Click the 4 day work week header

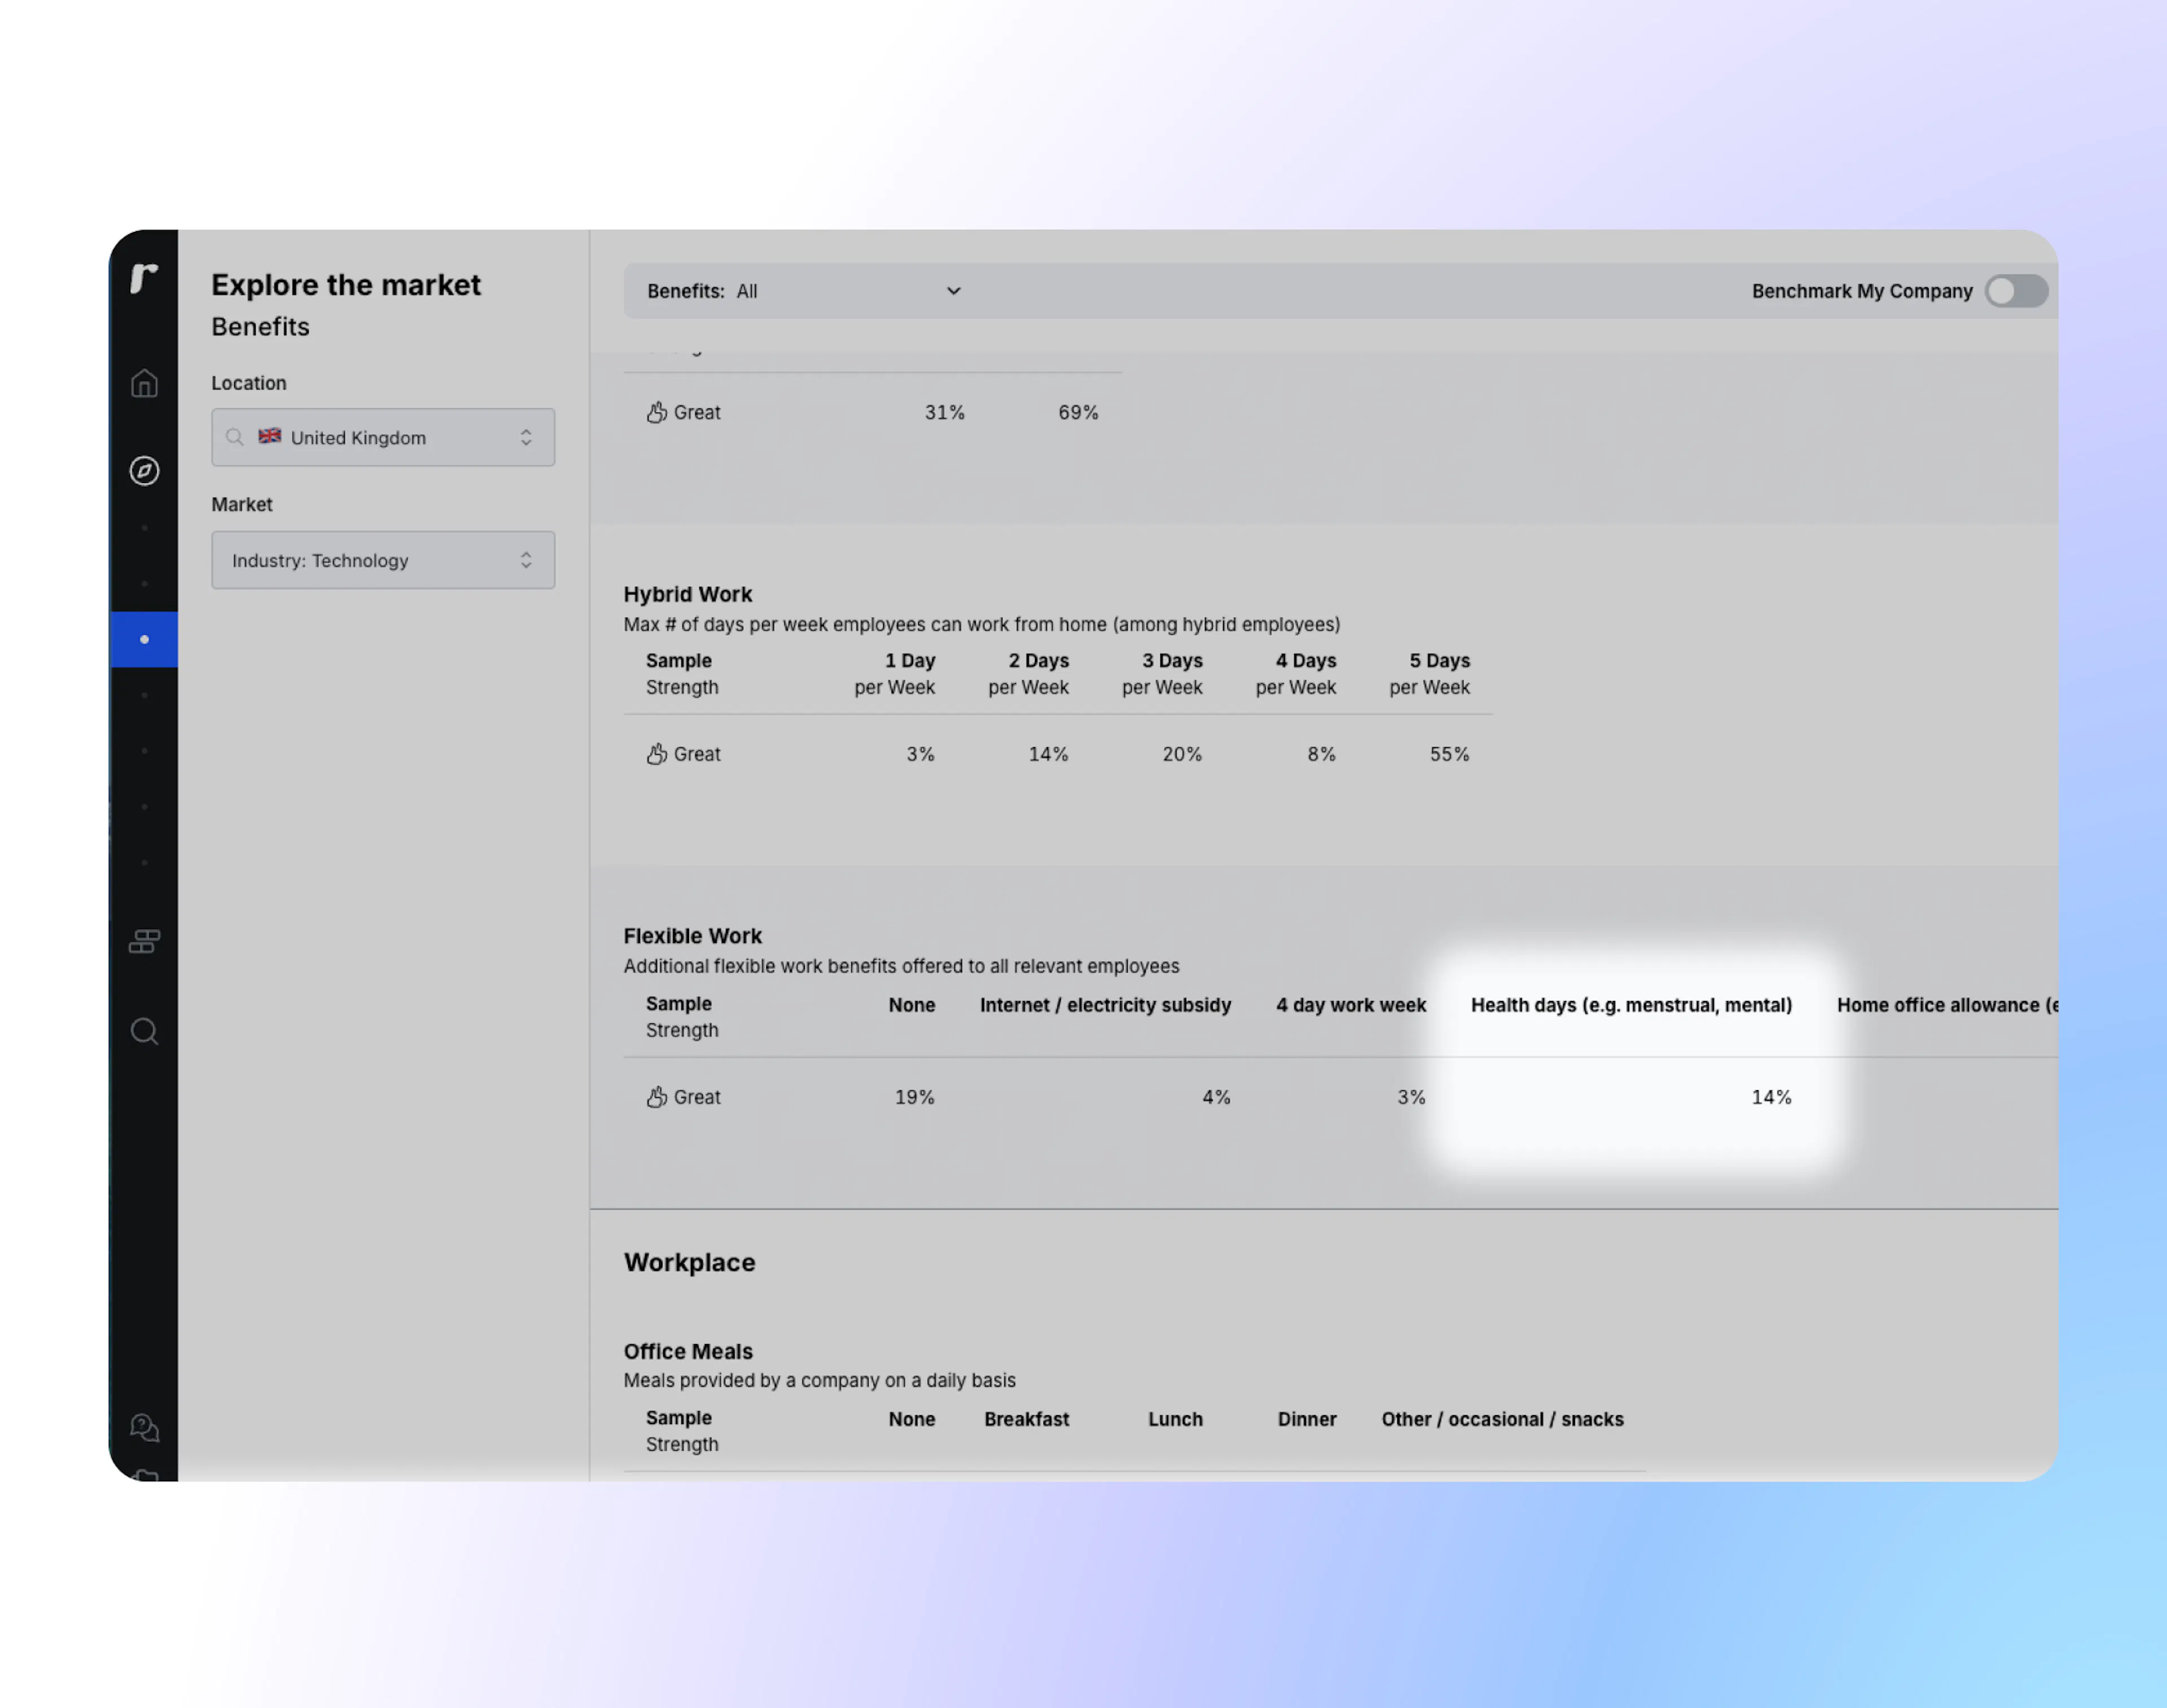click(1351, 1005)
